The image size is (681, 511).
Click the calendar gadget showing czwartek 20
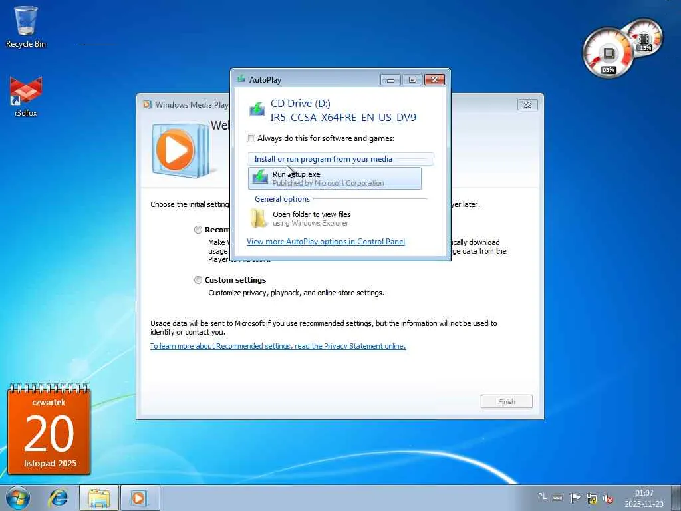pos(49,429)
